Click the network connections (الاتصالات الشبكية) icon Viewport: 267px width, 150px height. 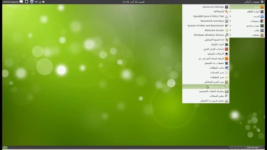[x=227, y=54]
